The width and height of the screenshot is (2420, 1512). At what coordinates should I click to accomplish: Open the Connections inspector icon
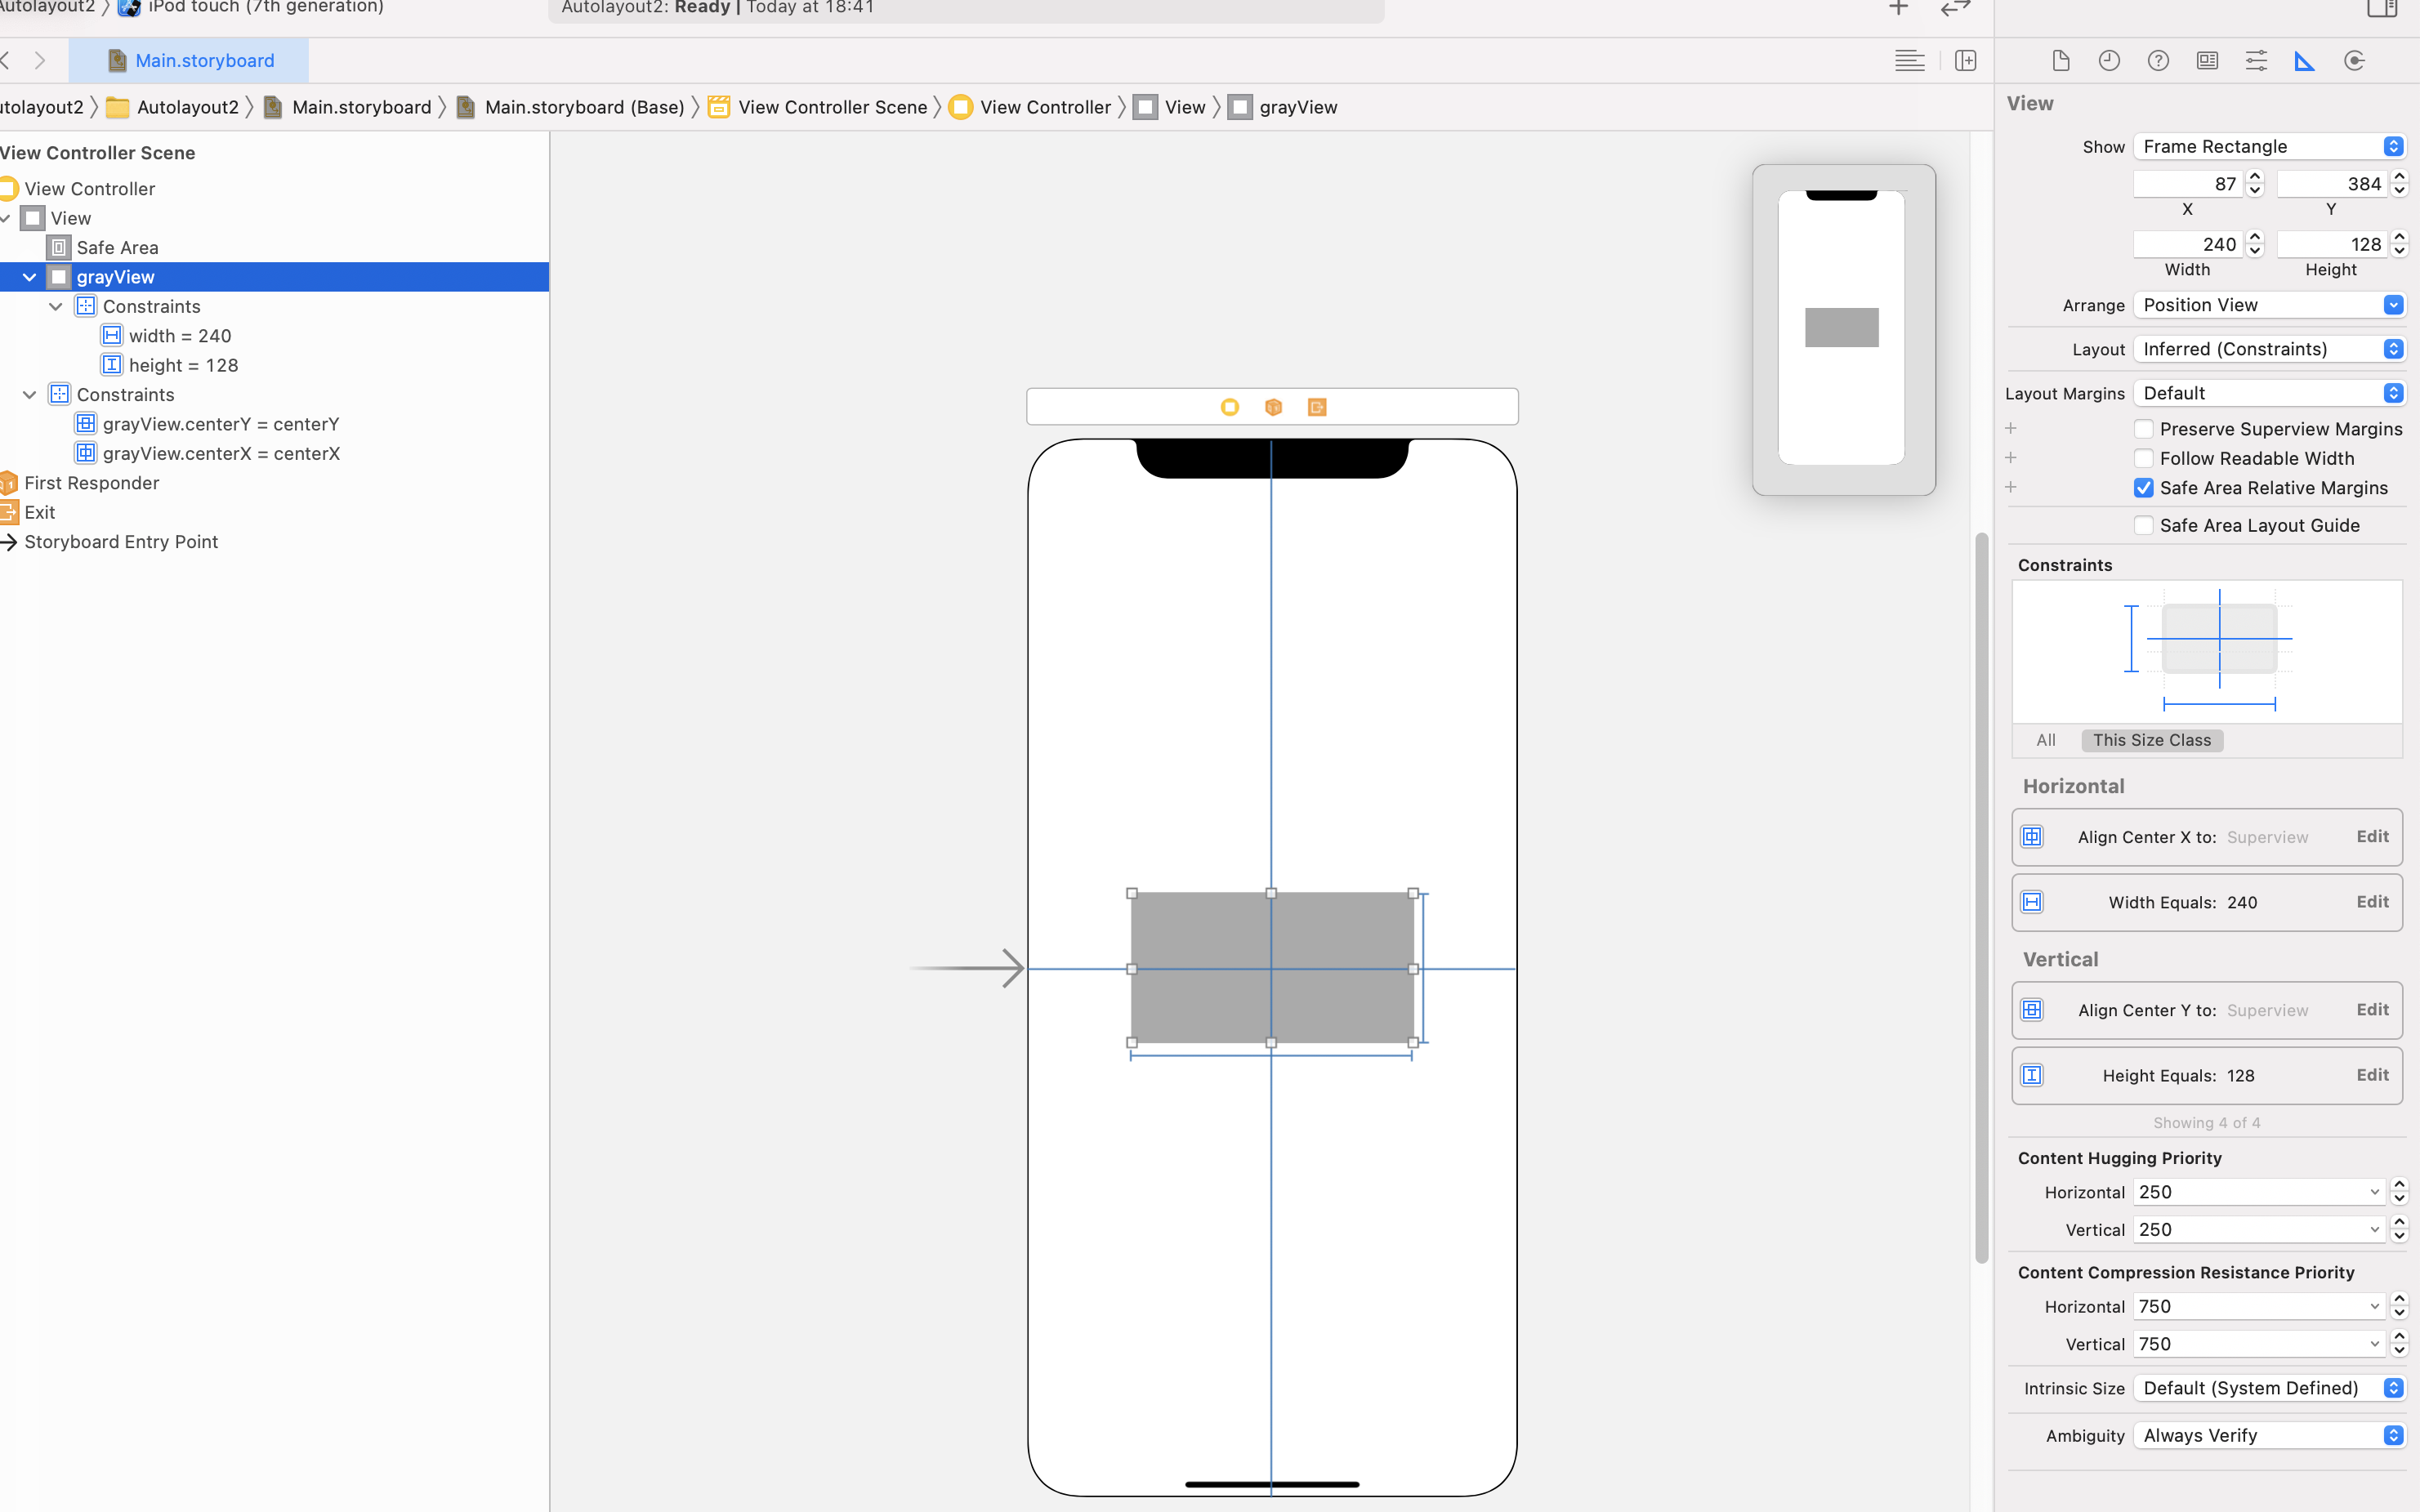(x=2354, y=61)
